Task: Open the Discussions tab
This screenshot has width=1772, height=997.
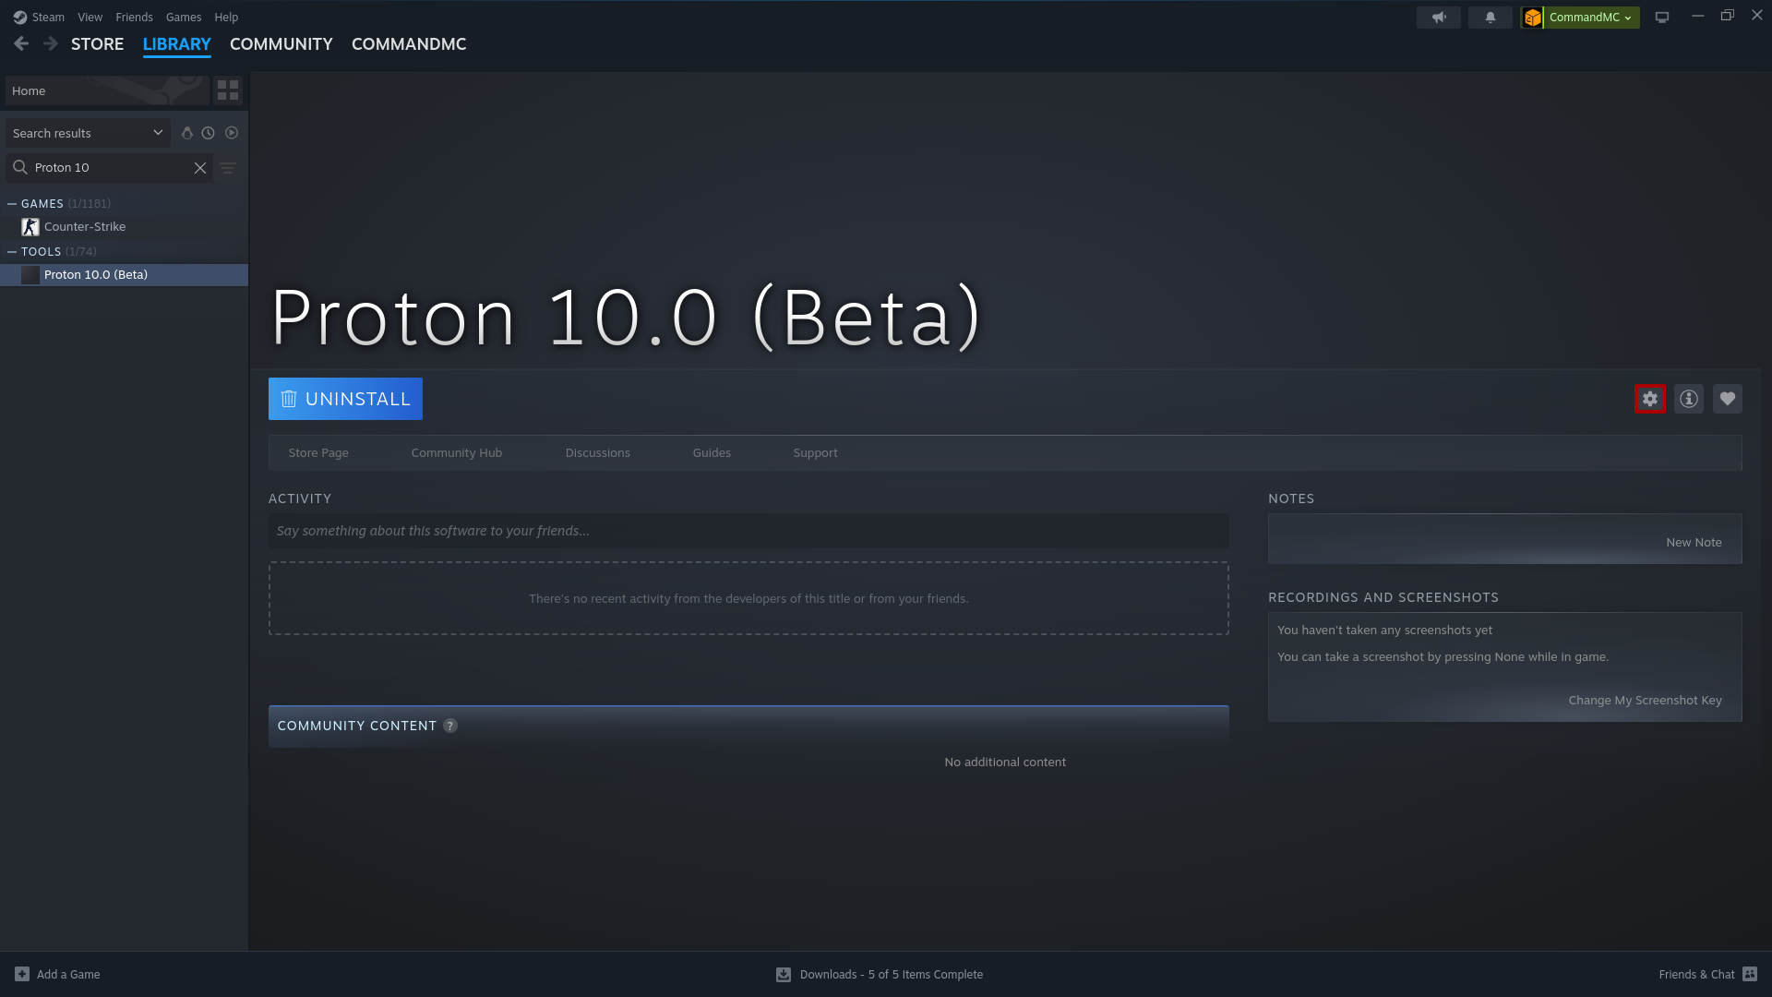Action: click(x=597, y=453)
